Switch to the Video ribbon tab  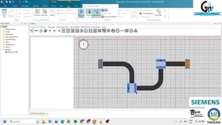[x=76, y=6]
